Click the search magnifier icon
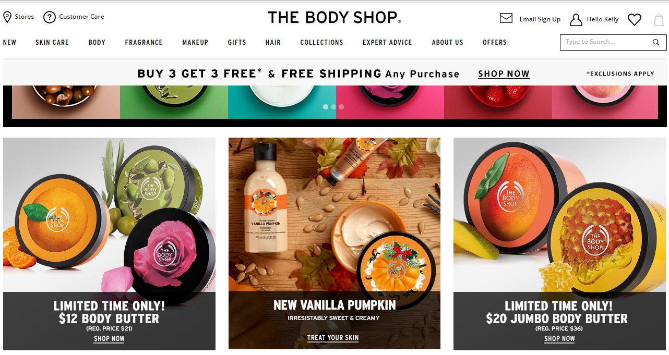 pyautogui.click(x=656, y=42)
